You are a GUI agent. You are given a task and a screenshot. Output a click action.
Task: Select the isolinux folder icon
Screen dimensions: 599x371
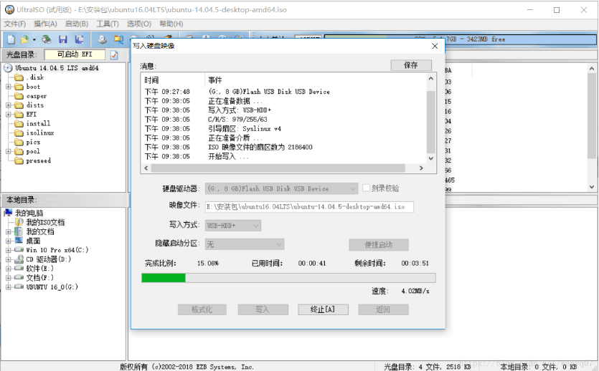(x=19, y=132)
